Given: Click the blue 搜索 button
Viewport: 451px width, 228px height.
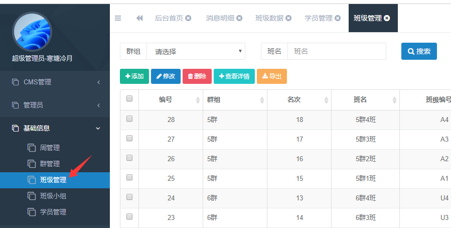Looking at the screenshot, I should pyautogui.click(x=419, y=51).
